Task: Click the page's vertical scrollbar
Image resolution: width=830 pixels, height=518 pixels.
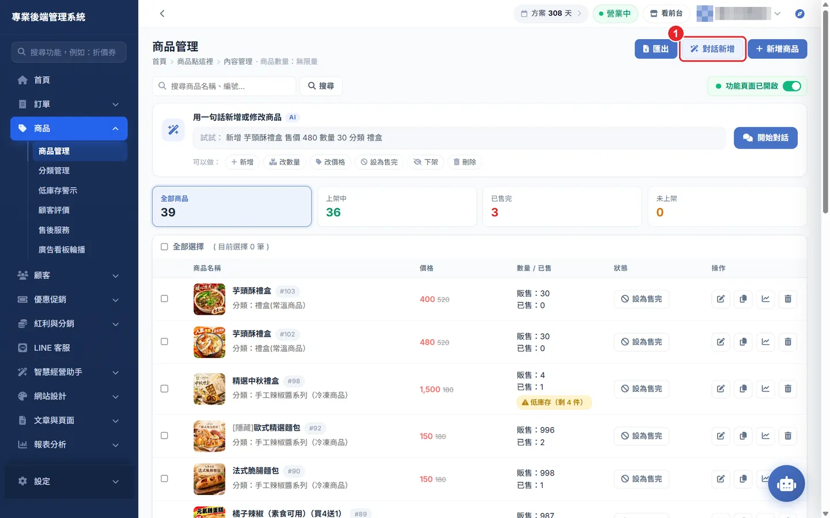Action: [x=825, y=113]
